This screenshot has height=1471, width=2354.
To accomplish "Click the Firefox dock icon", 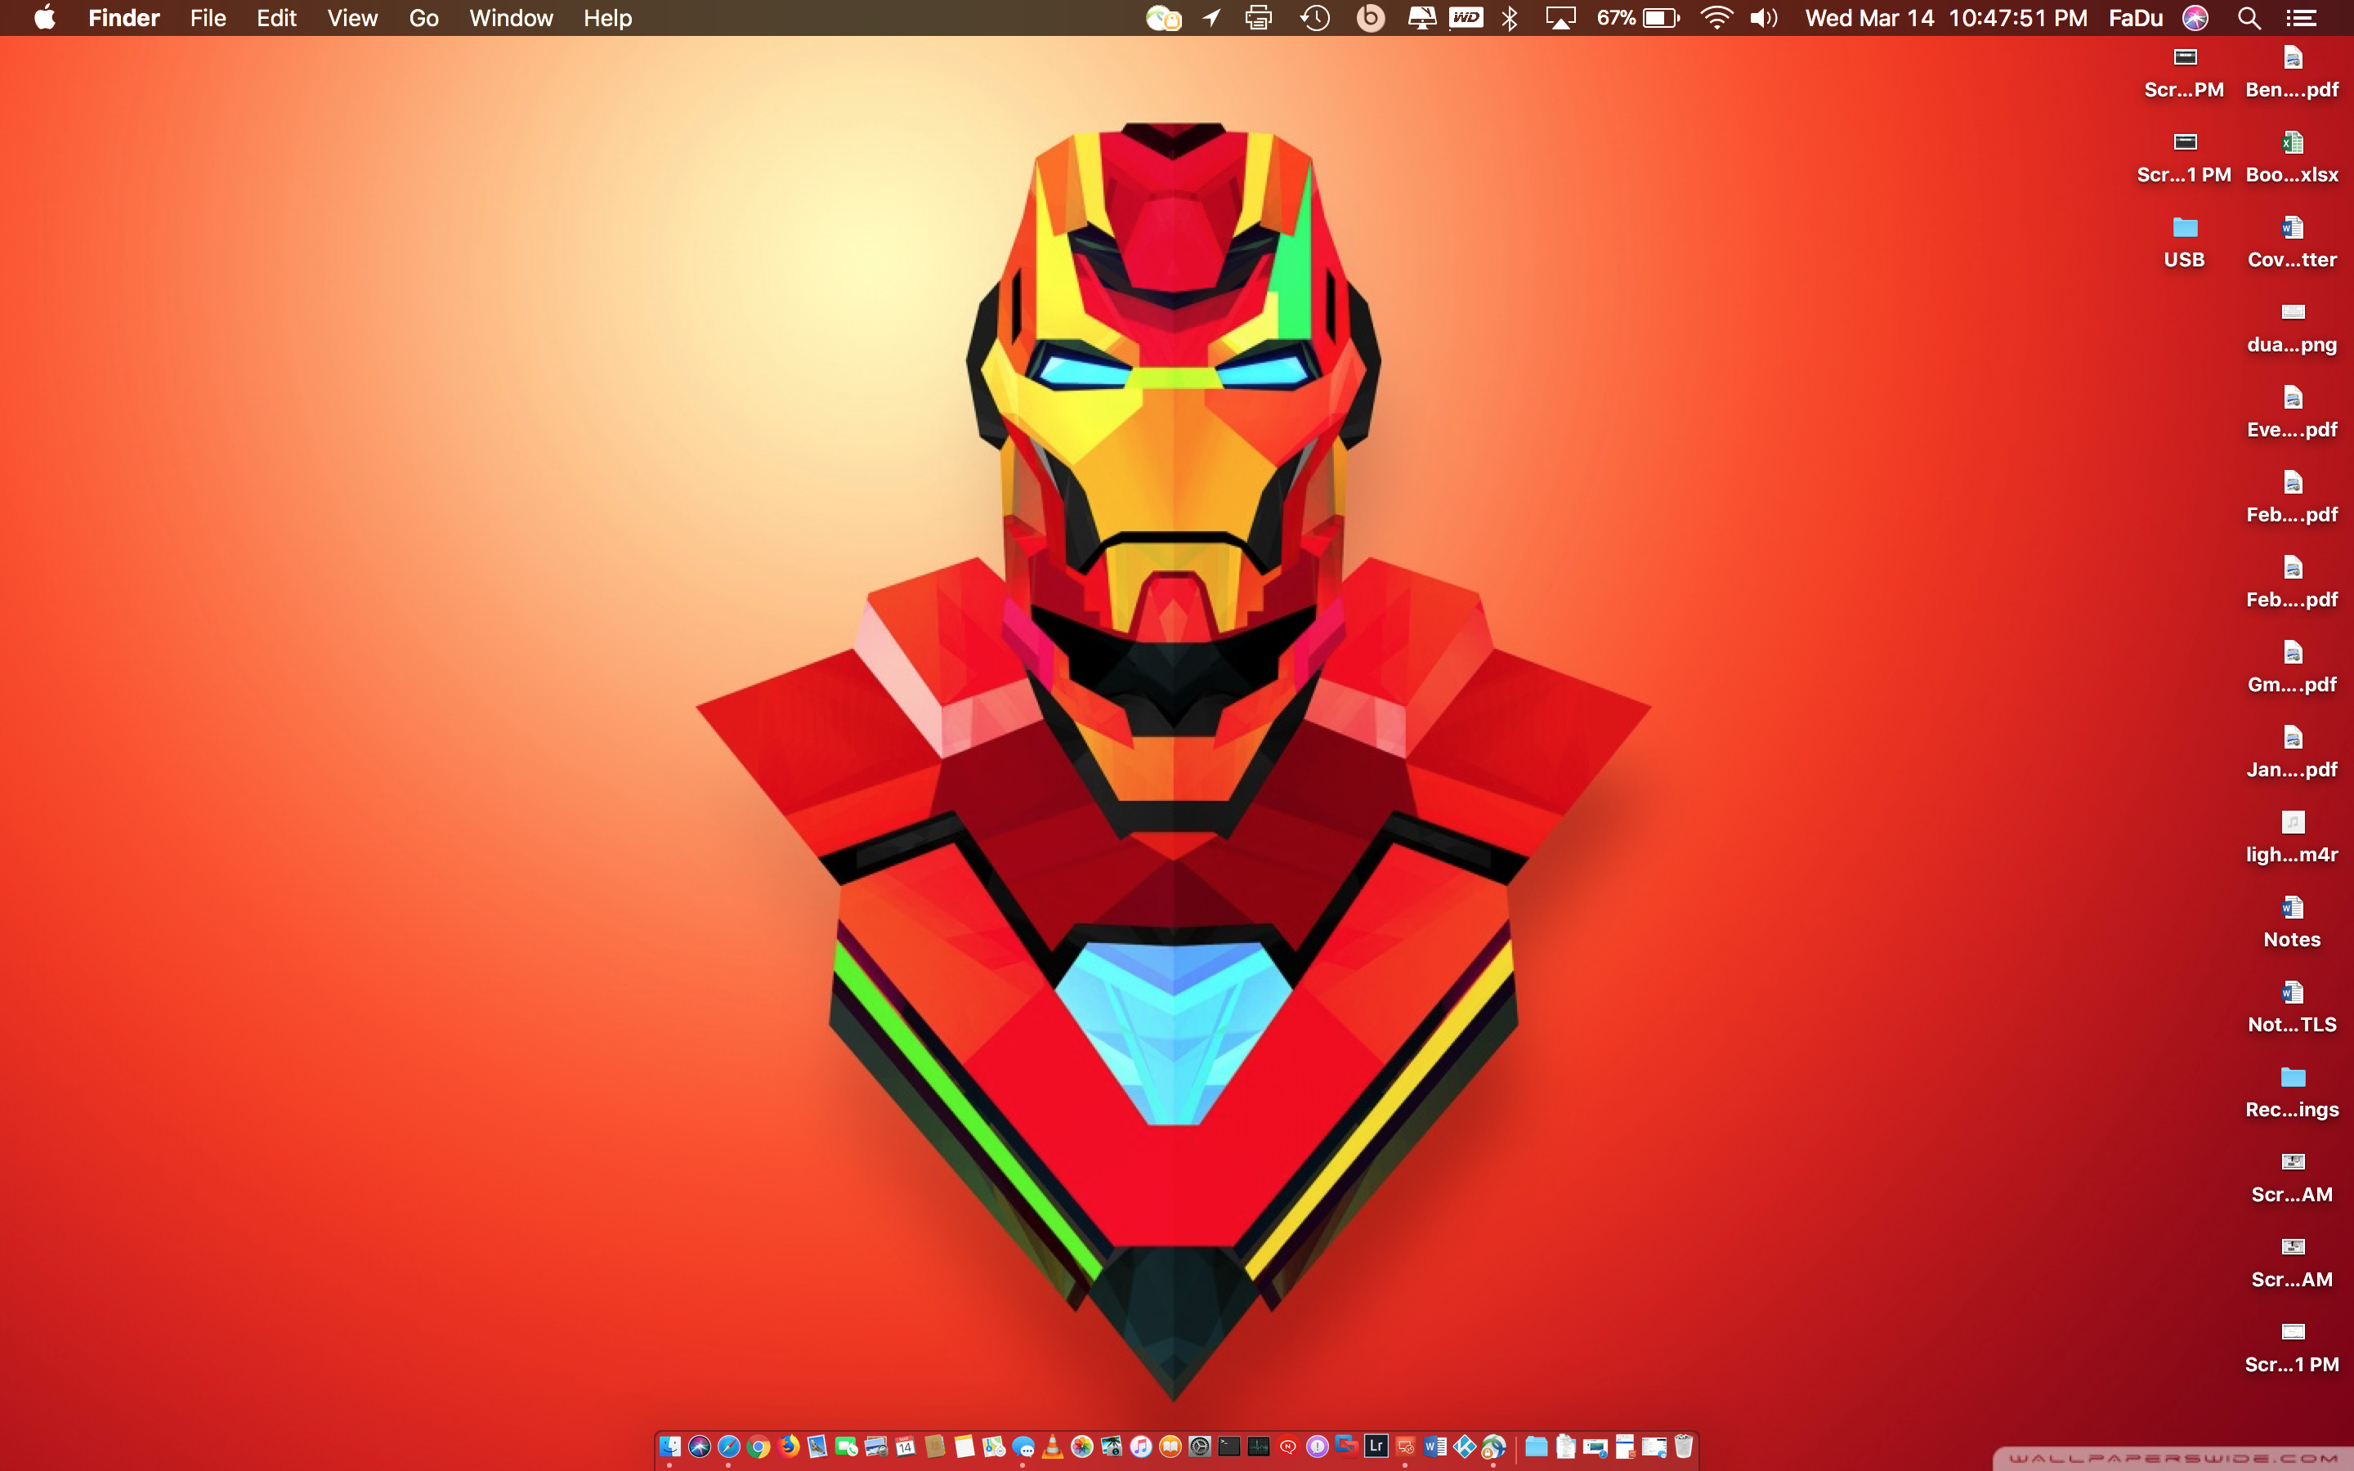I will pyautogui.click(x=789, y=1446).
